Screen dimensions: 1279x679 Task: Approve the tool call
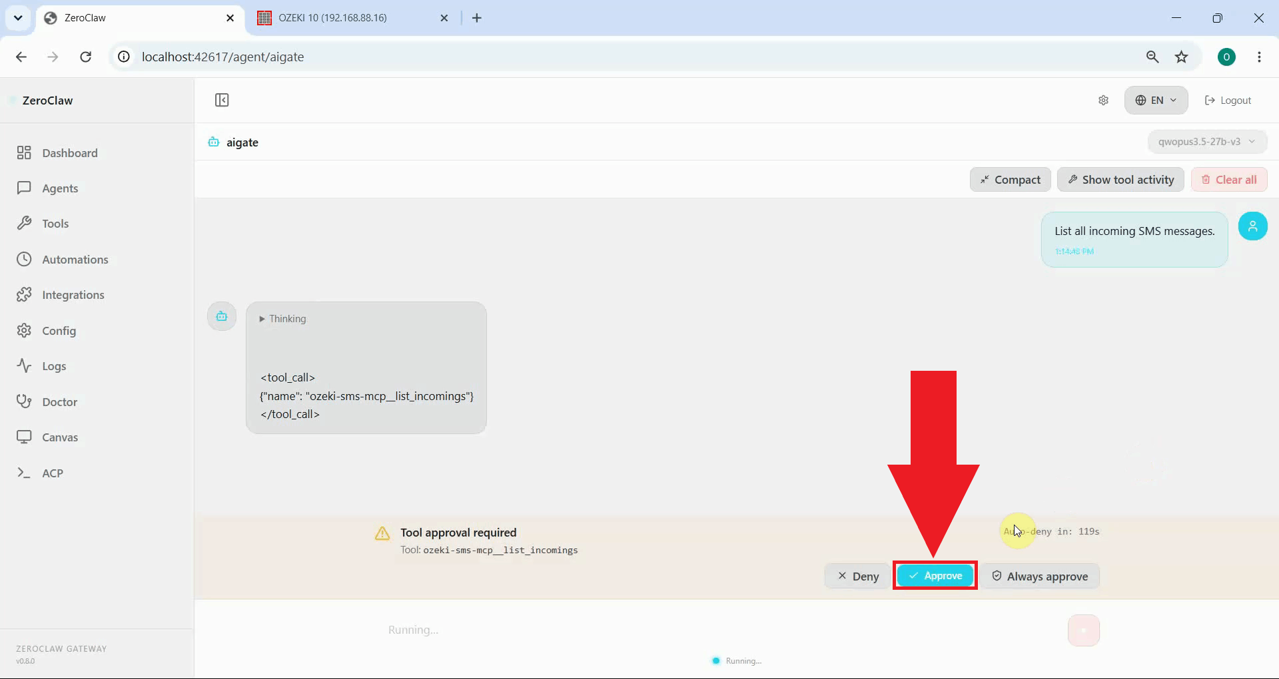pos(935,576)
